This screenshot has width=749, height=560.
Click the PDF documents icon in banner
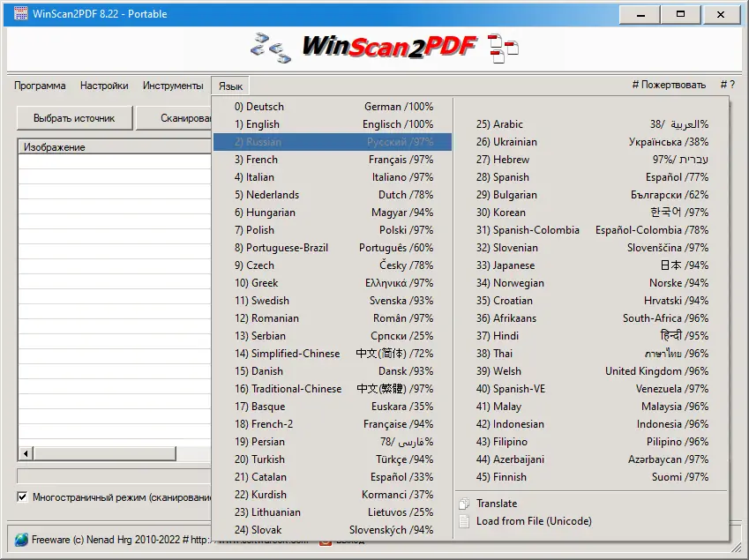pyautogui.click(x=504, y=49)
